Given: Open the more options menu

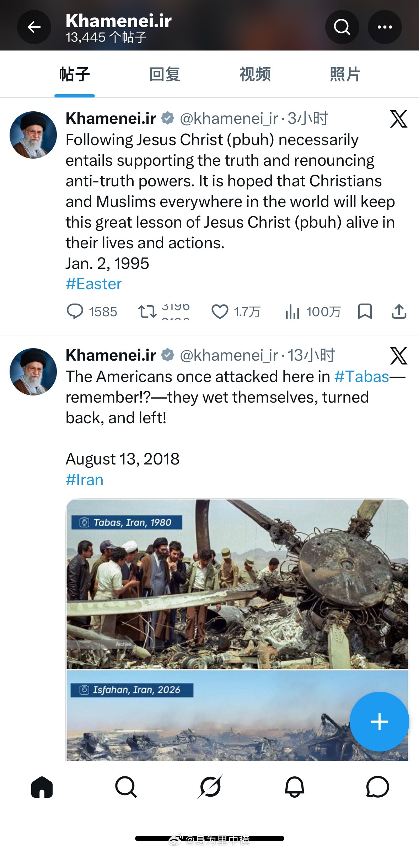Looking at the screenshot, I should (x=385, y=27).
